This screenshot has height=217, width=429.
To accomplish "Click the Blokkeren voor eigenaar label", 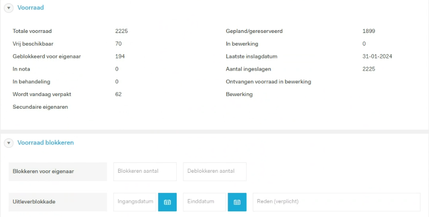I will (43, 171).
